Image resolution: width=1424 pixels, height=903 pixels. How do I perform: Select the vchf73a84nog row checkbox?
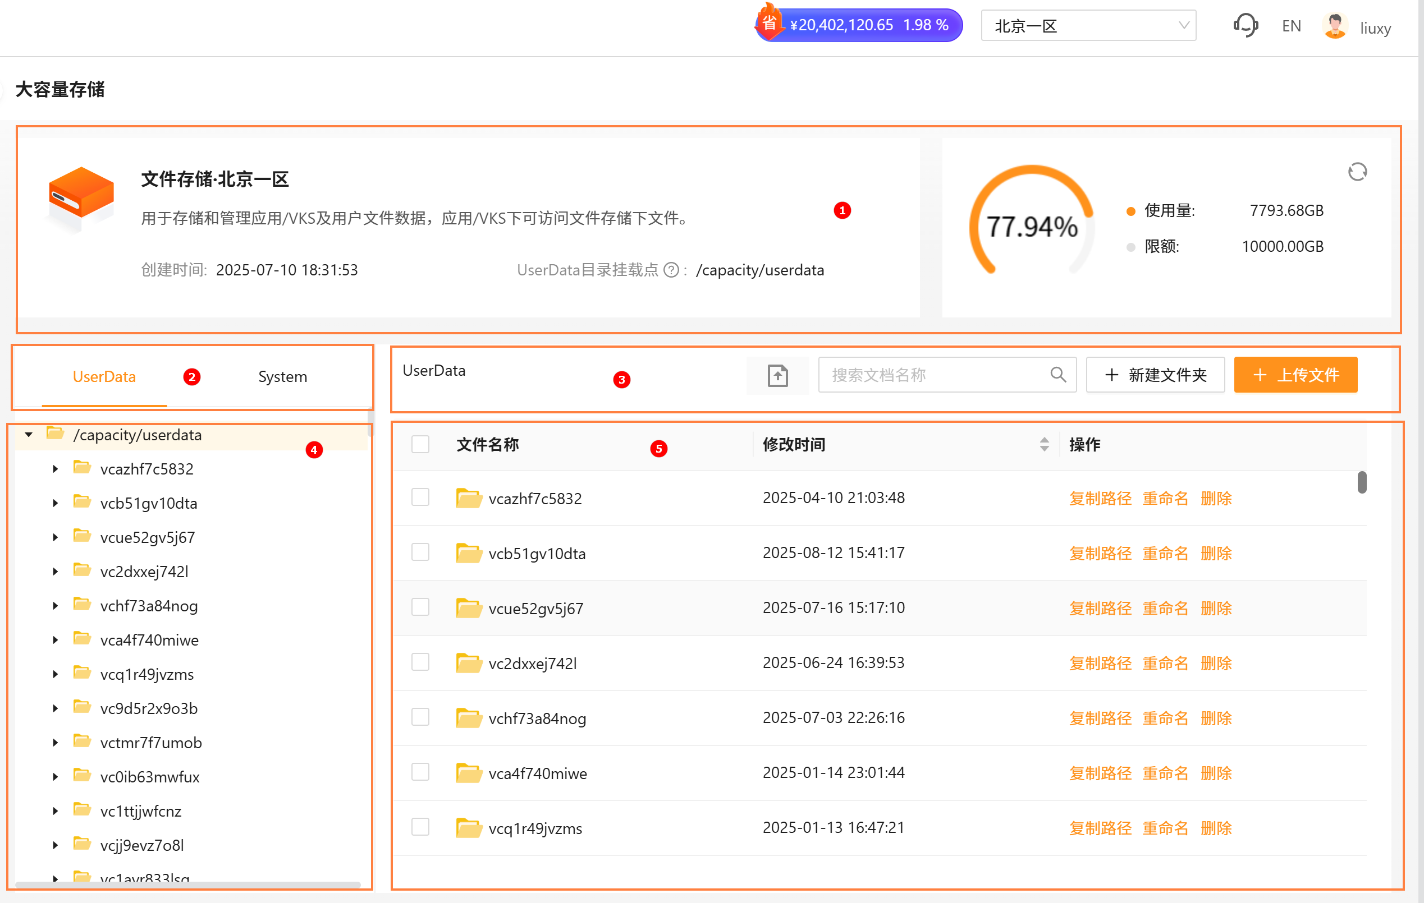click(420, 717)
